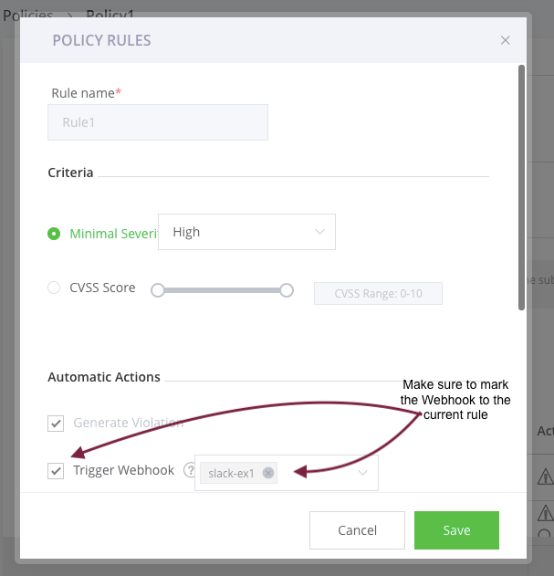Expand the webhook selection dropdown arrow
The width and height of the screenshot is (554, 576).
(362, 473)
